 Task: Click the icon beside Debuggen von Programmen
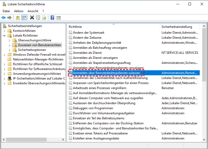pos(70,108)
